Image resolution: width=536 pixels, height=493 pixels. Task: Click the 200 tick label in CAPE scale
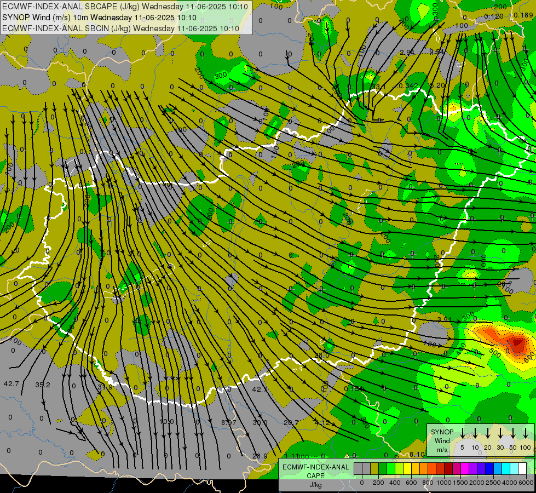pyautogui.click(x=378, y=483)
